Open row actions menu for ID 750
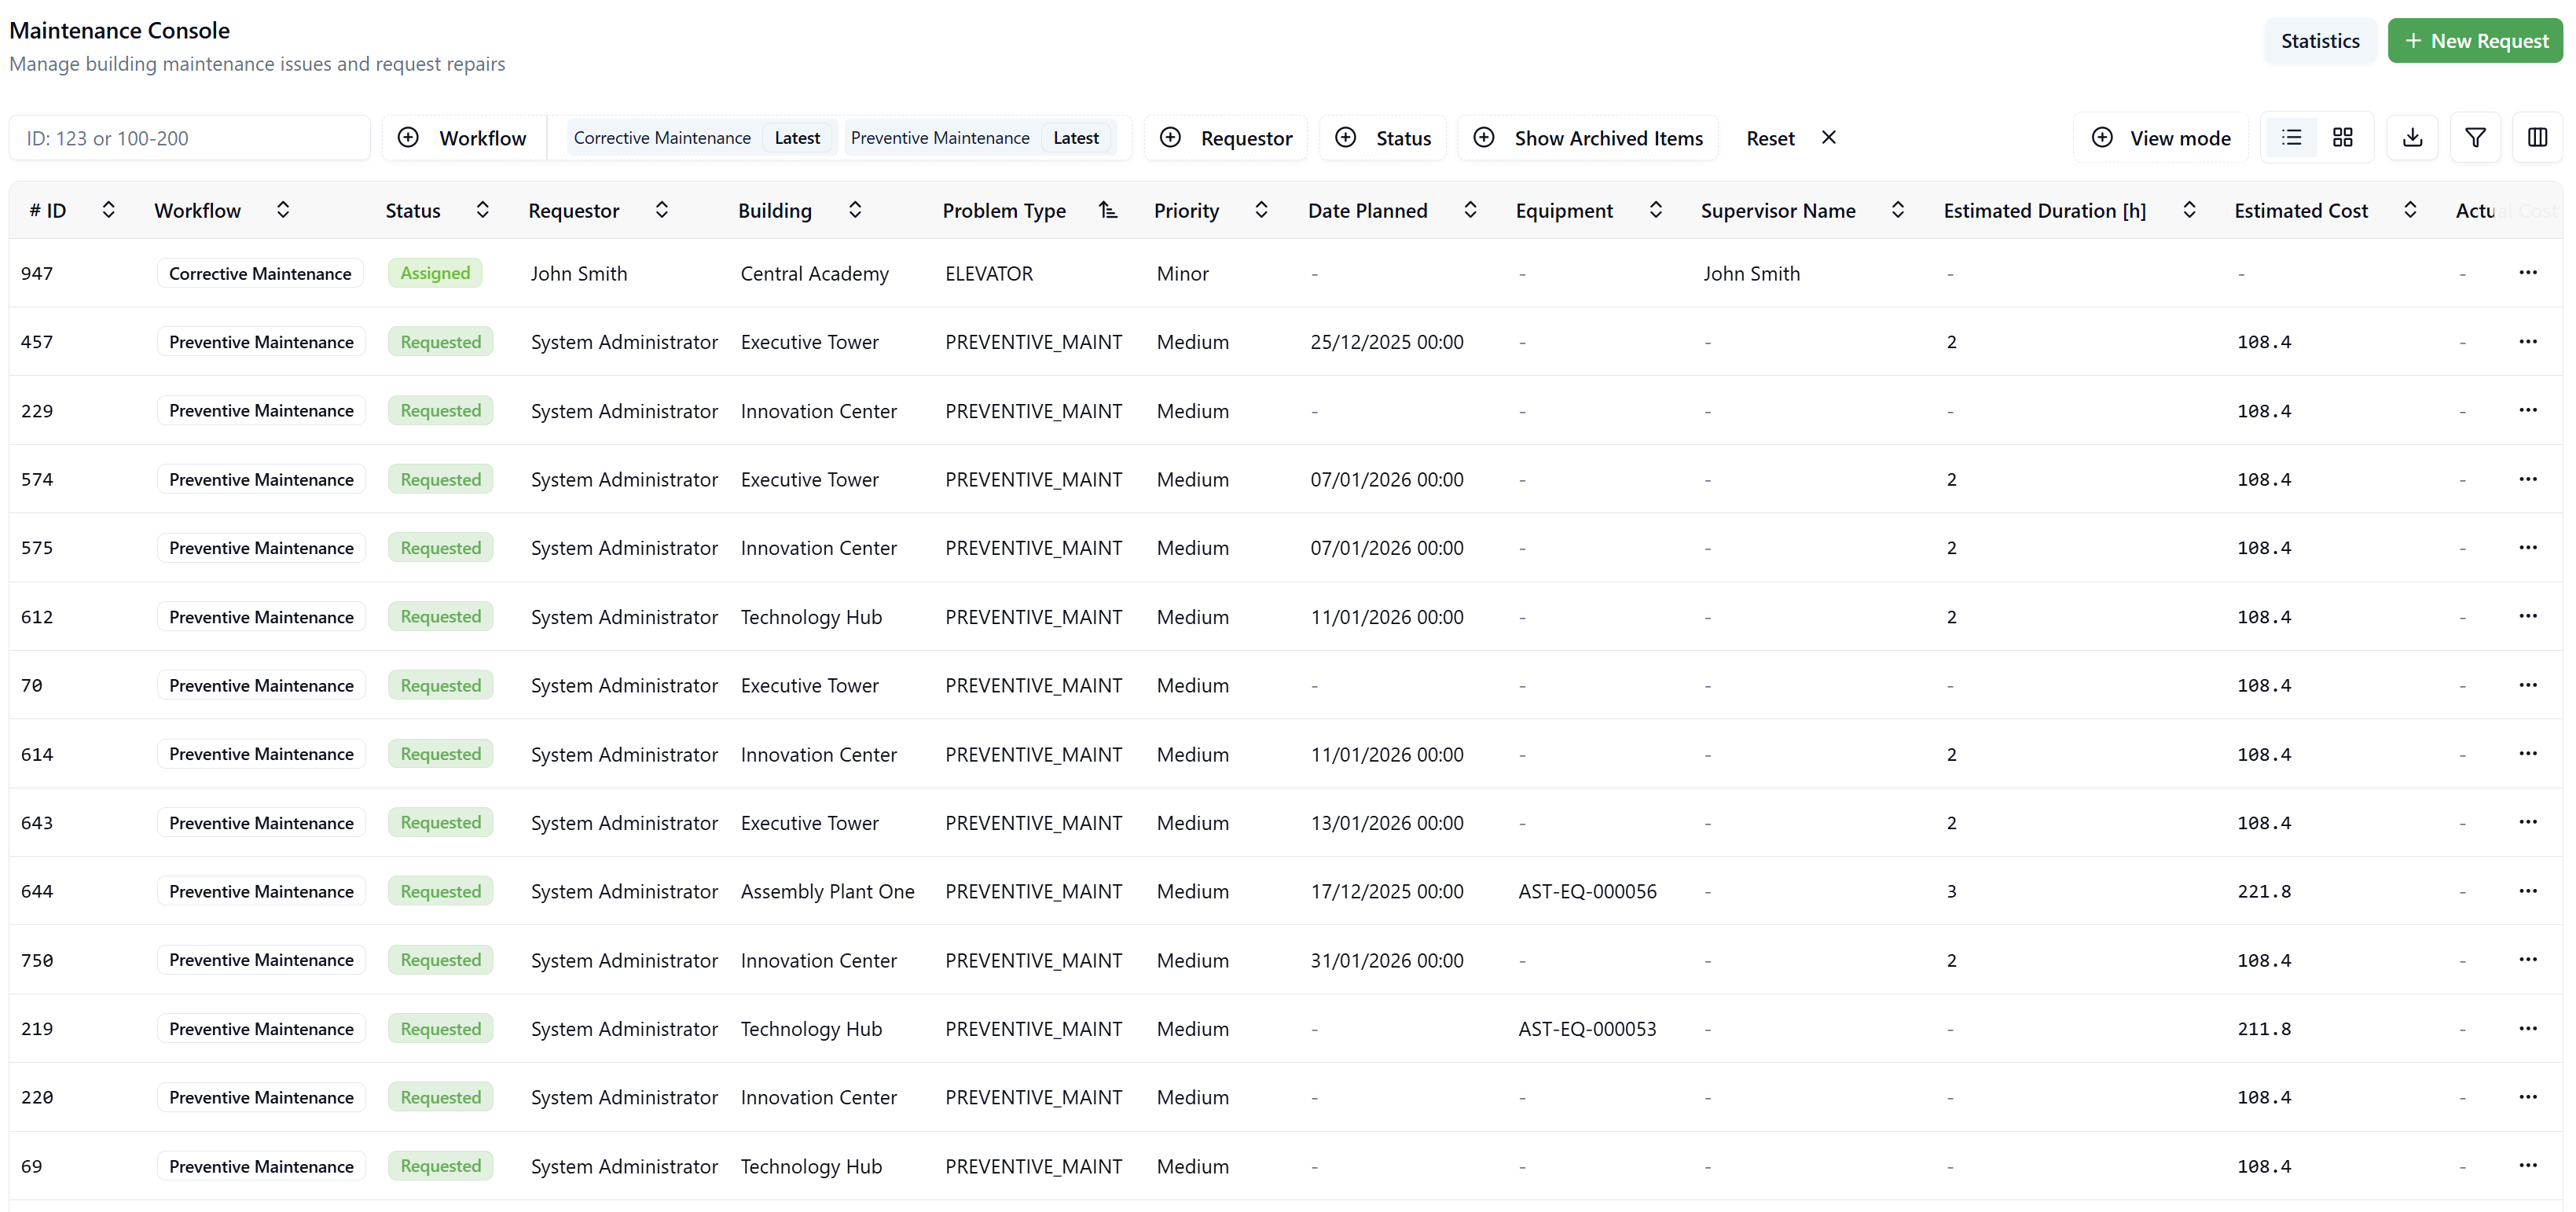Screen dimensions: 2576x1212 2528,960
